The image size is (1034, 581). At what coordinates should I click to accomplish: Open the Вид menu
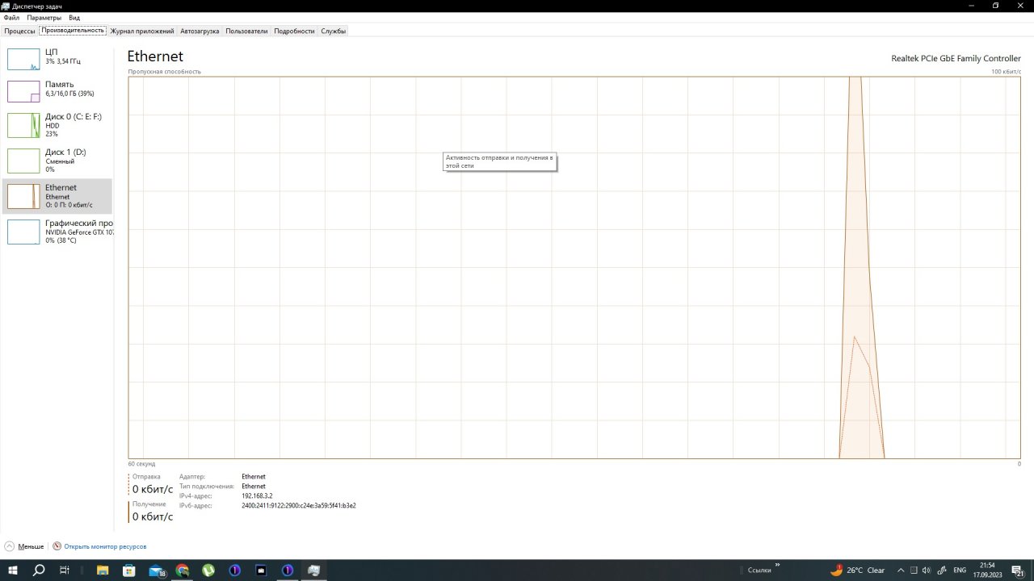pyautogui.click(x=74, y=17)
